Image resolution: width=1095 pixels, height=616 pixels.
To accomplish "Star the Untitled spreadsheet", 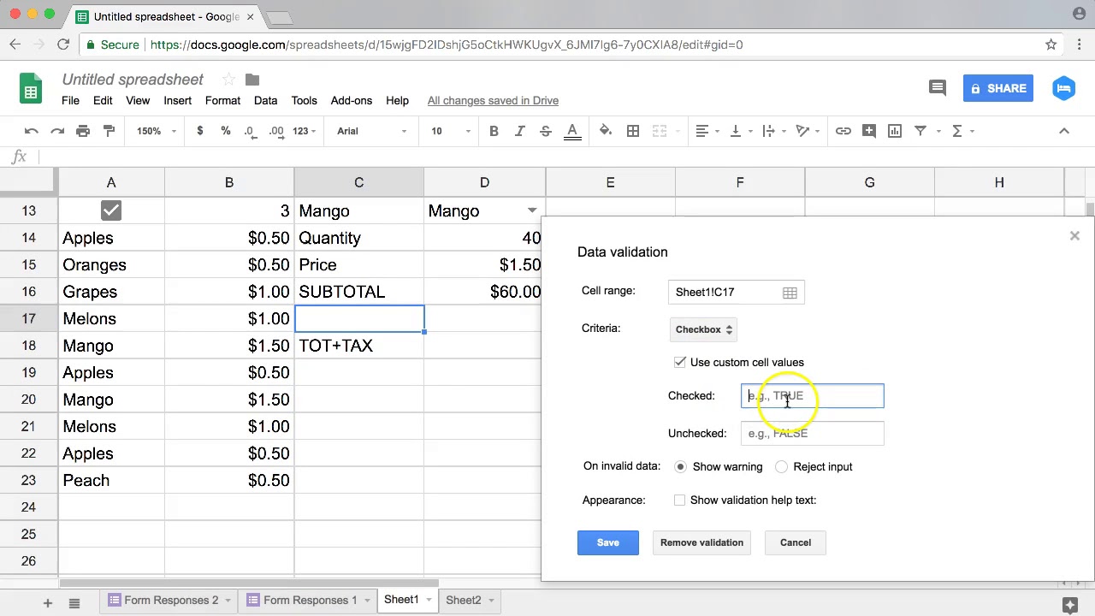I will coord(228,80).
